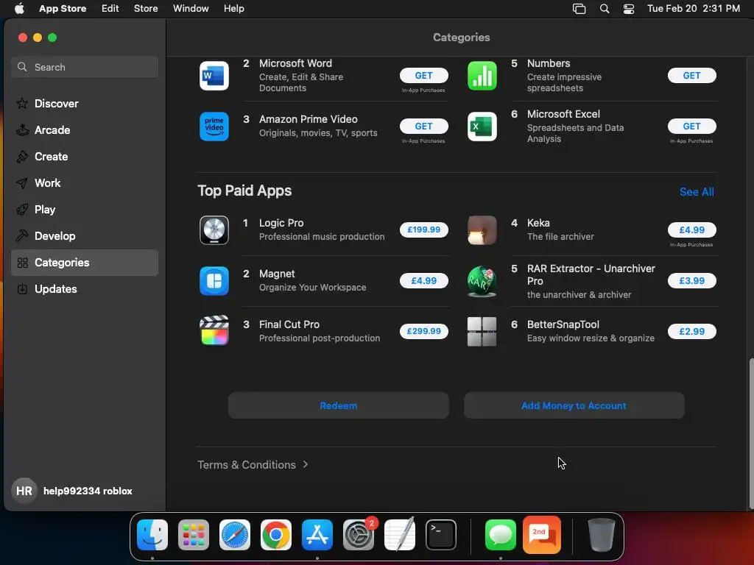Screen dimensions: 754x565
Task: Click the Stage Manager menu bar icon
Action: point(579,9)
